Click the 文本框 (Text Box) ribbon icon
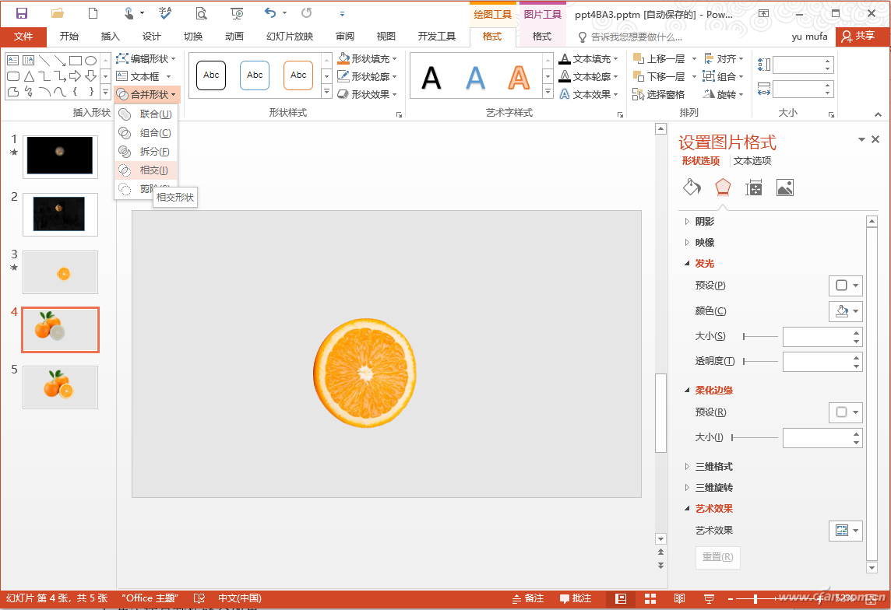This screenshot has height=610, width=891. (x=122, y=76)
